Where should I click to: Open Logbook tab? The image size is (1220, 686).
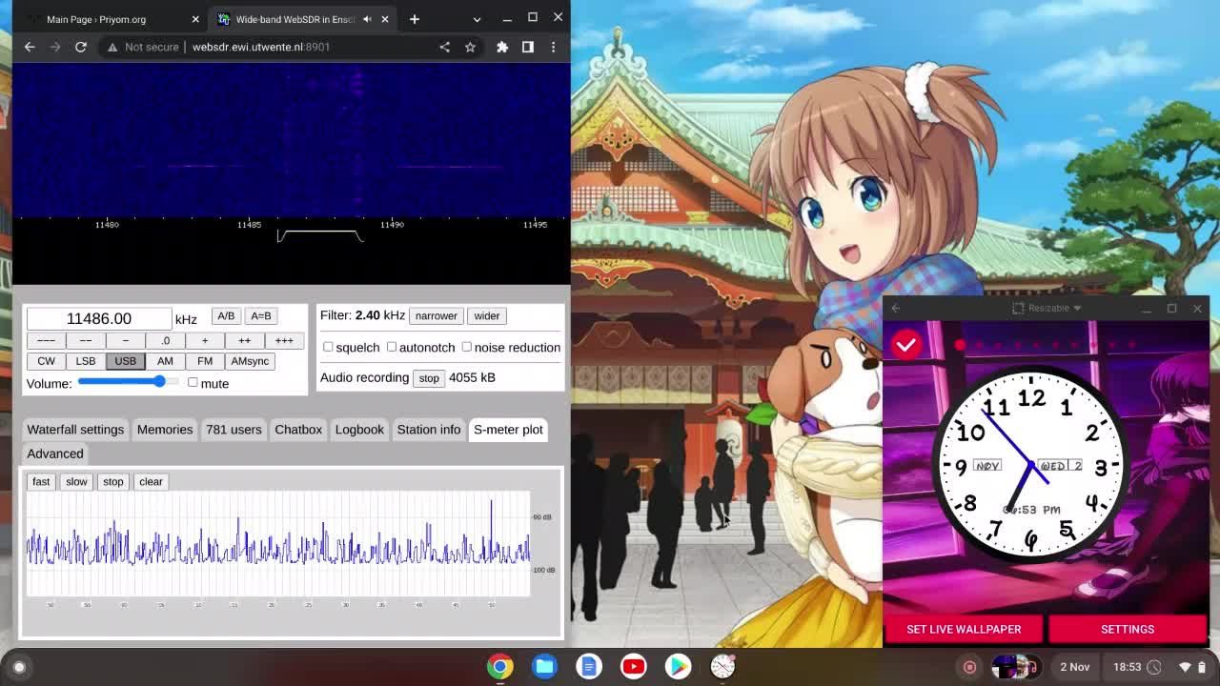[x=359, y=430]
